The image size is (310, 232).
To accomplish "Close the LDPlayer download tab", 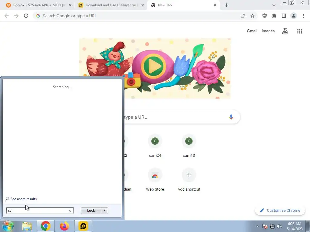I will pyautogui.click(x=143, y=5).
